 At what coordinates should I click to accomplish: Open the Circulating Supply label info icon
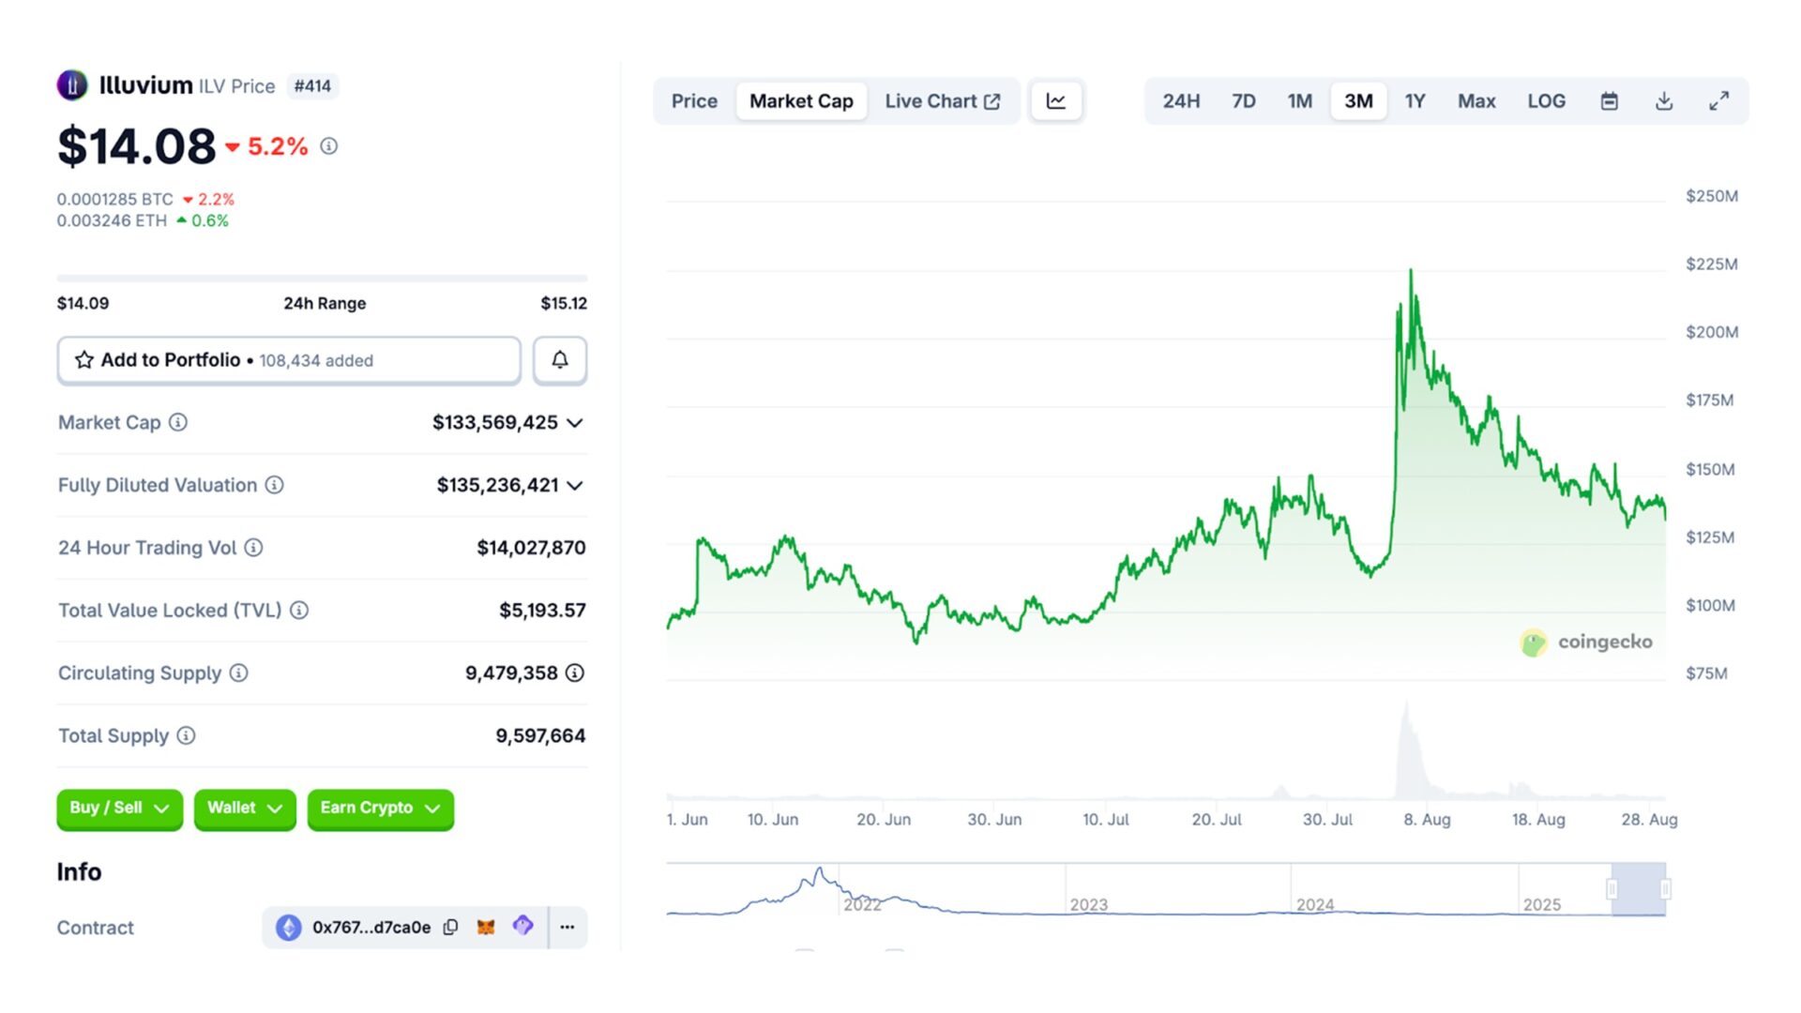click(x=239, y=673)
